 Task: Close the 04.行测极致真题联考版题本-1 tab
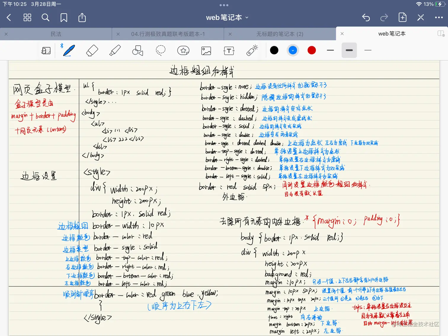click(x=118, y=34)
